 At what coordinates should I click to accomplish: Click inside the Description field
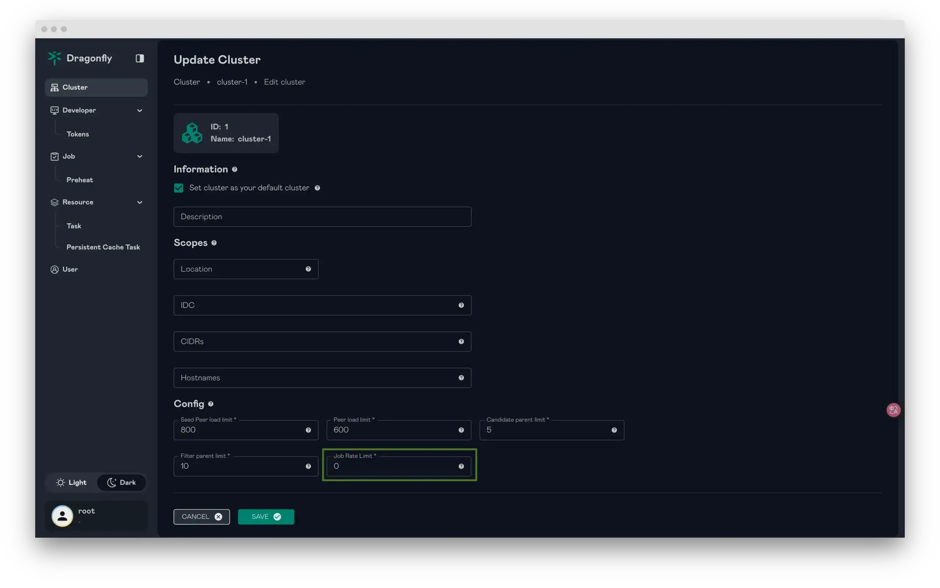tap(322, 217)
